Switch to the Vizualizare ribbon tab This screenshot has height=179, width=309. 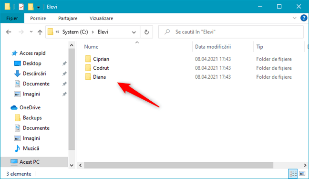coord(101,18)
